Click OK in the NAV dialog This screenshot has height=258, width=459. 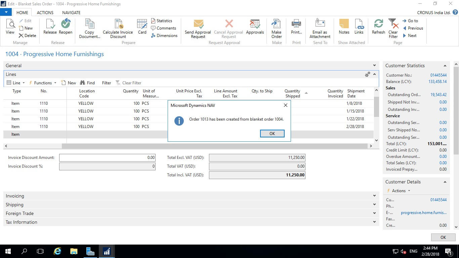click(272, 133)
